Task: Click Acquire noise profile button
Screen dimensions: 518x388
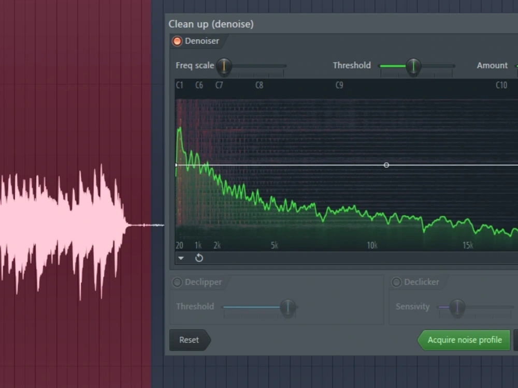Action: [x=464, y=340]
